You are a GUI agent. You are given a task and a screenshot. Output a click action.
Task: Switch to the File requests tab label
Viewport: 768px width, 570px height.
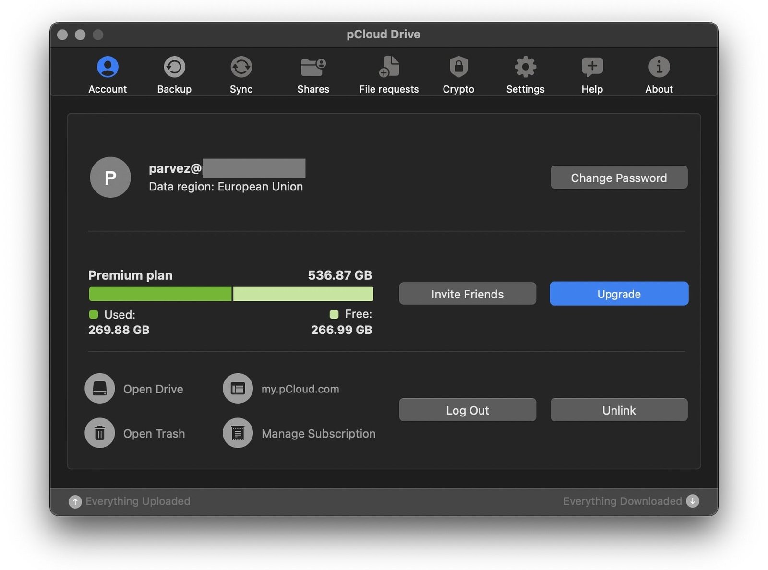389,89
